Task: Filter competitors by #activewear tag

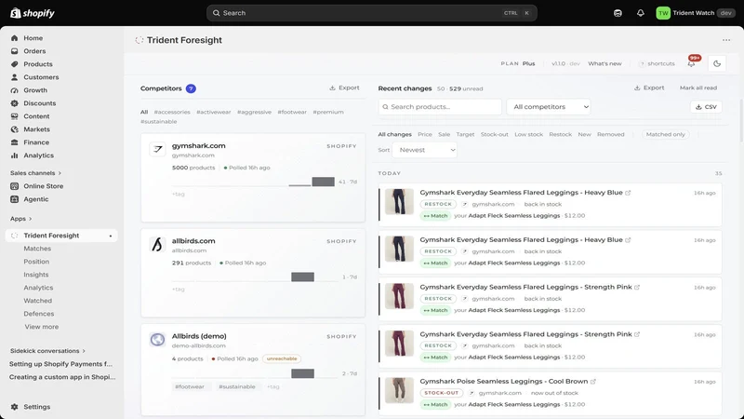Action: pyautogui.click(x=214, y=112)
